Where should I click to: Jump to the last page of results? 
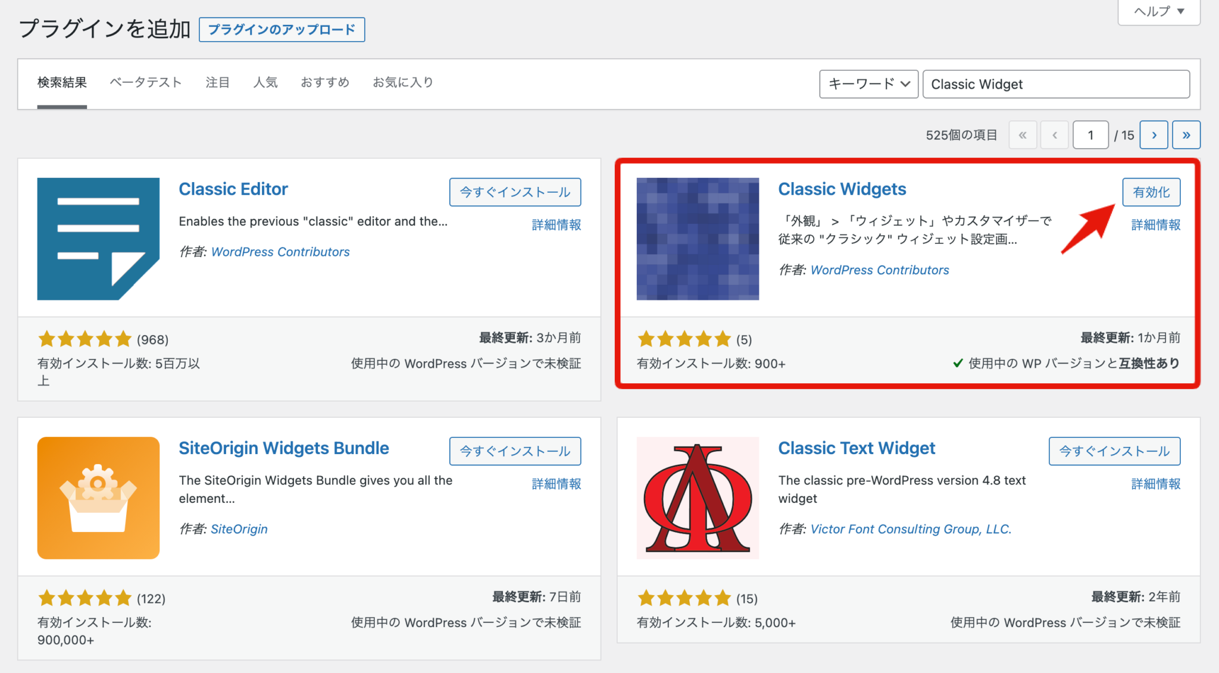click(1186, 135)
